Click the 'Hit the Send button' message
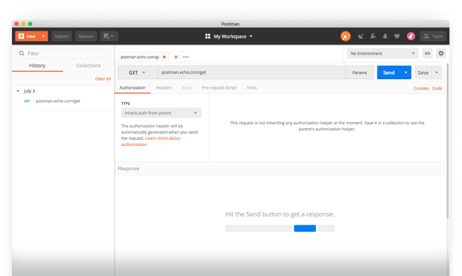The height and width of the screenshot is (276, 462). [279, 214]
